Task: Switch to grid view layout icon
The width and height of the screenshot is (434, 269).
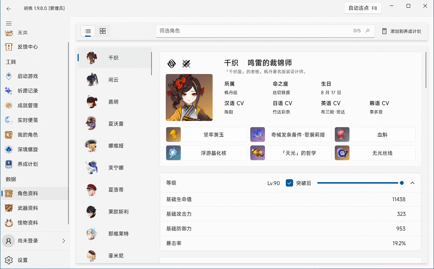Action: [102, 31]
